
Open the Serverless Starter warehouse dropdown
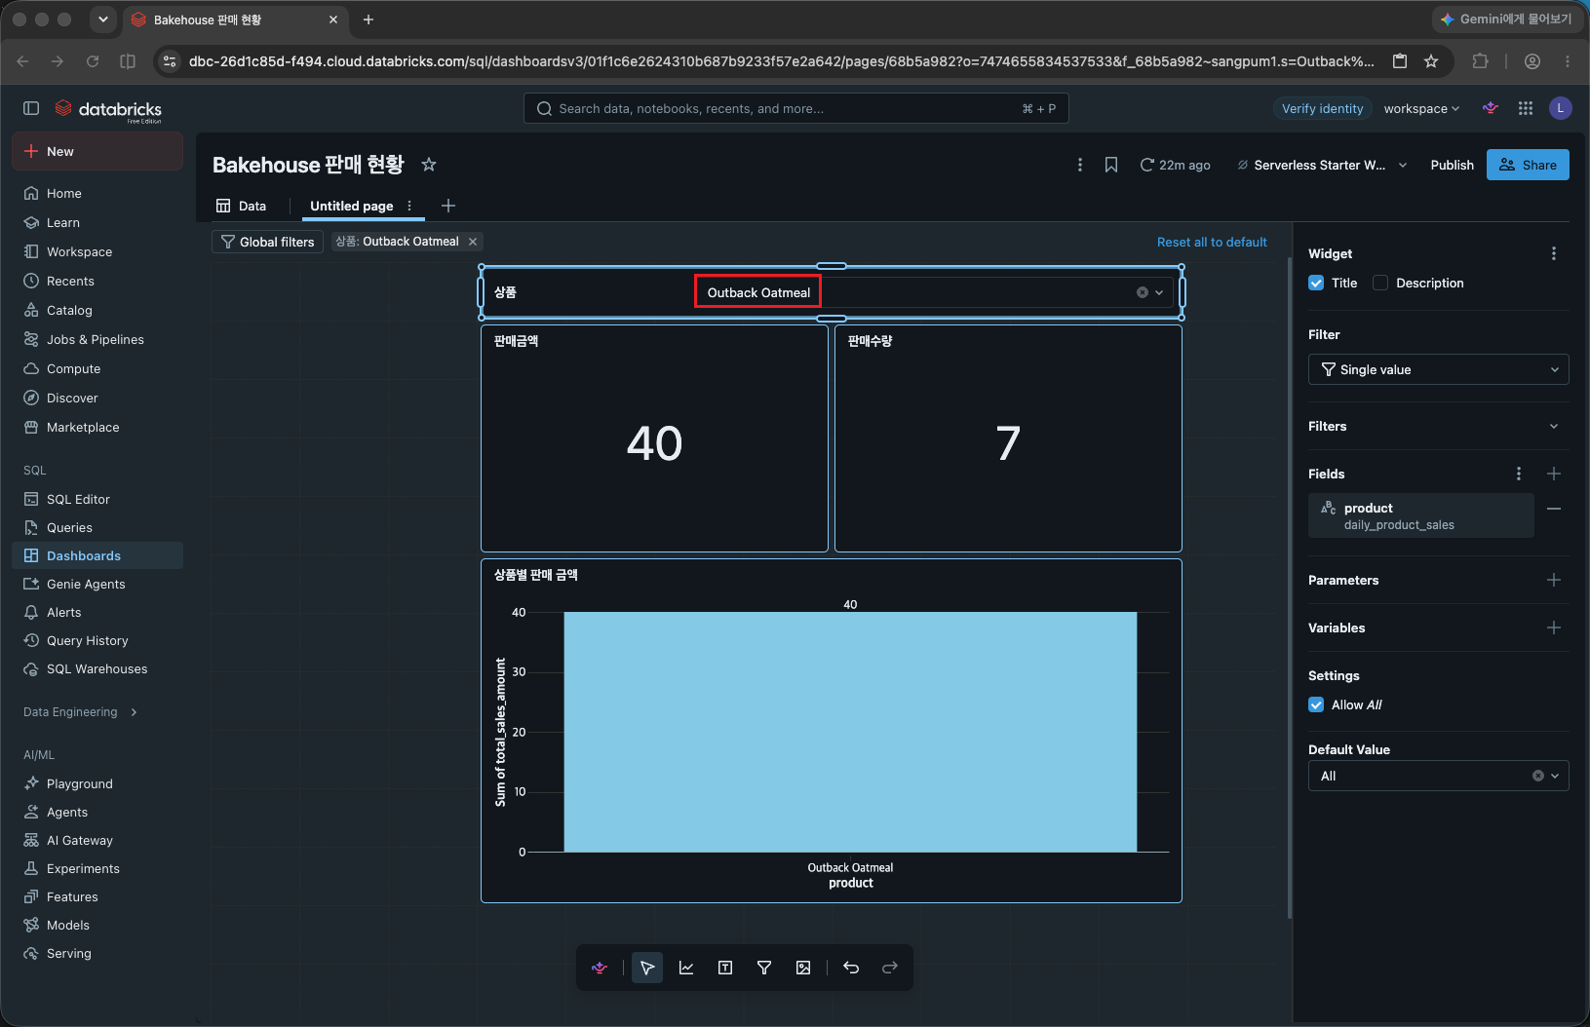coord(1322,165)
